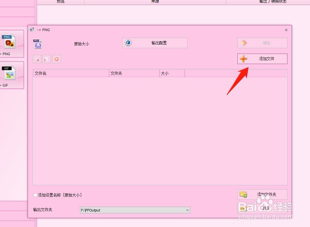Sort by the 文件名 column header
This screenshot has height=227, width=310.
(71, 73)
